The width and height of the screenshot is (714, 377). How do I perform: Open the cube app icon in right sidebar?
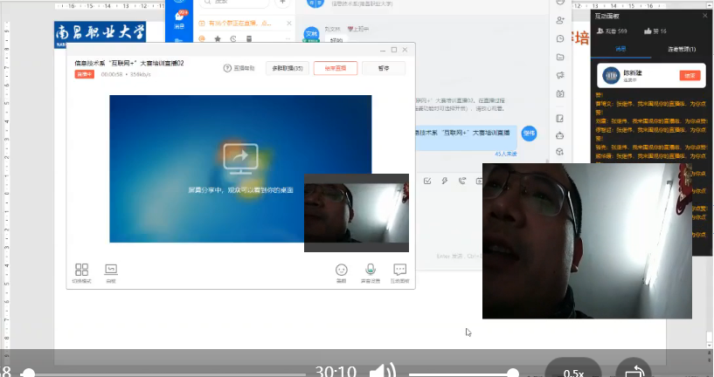[x=560, y=152]
